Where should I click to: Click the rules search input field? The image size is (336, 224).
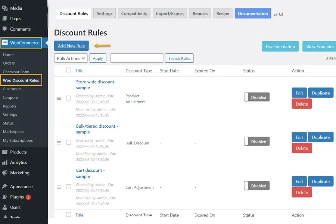137,58
